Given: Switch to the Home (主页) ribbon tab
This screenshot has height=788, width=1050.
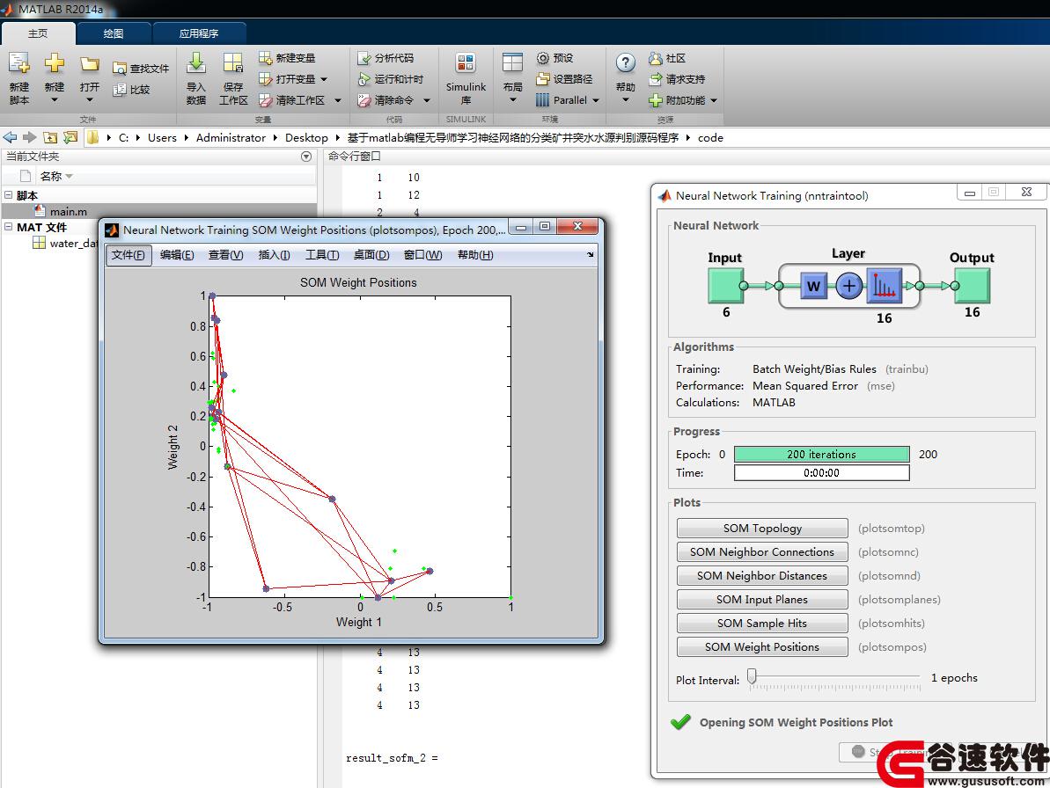Looking at the screenshot, I should tap(38, 33).
